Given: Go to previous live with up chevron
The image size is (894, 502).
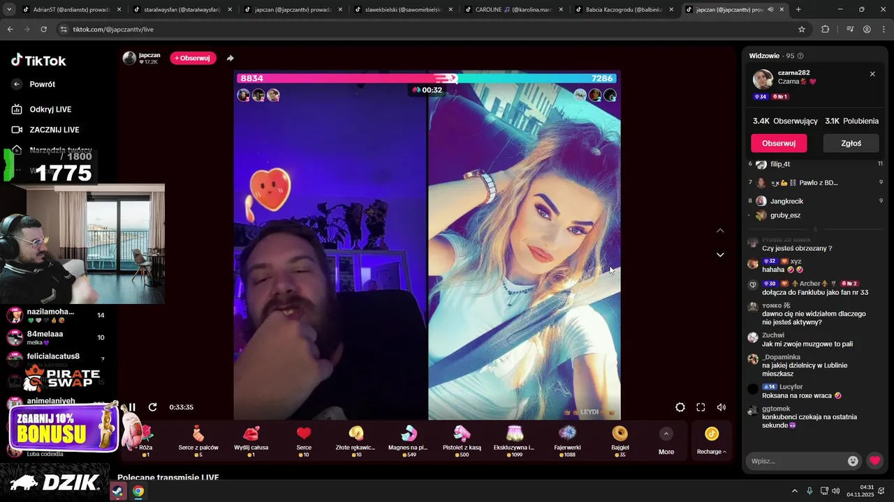Looking at the screenshot, I should pyautogui.click(x=720, y=231).
